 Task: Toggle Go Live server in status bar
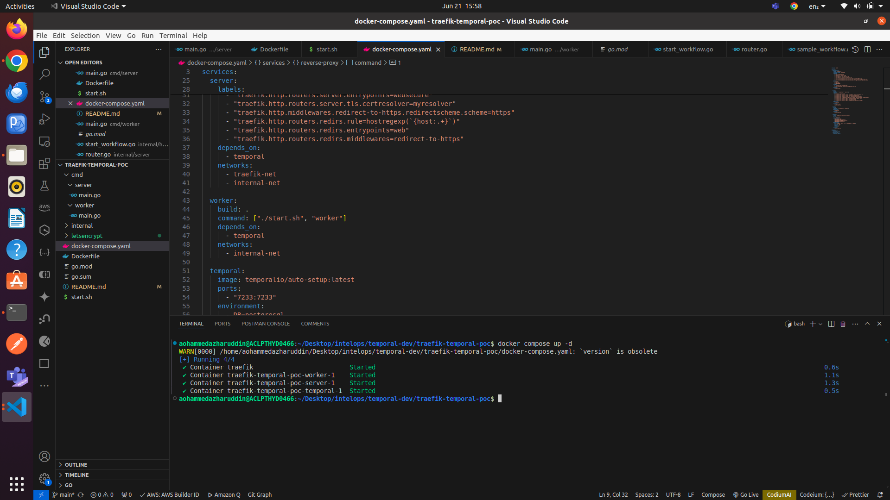[x=745, y=494]
